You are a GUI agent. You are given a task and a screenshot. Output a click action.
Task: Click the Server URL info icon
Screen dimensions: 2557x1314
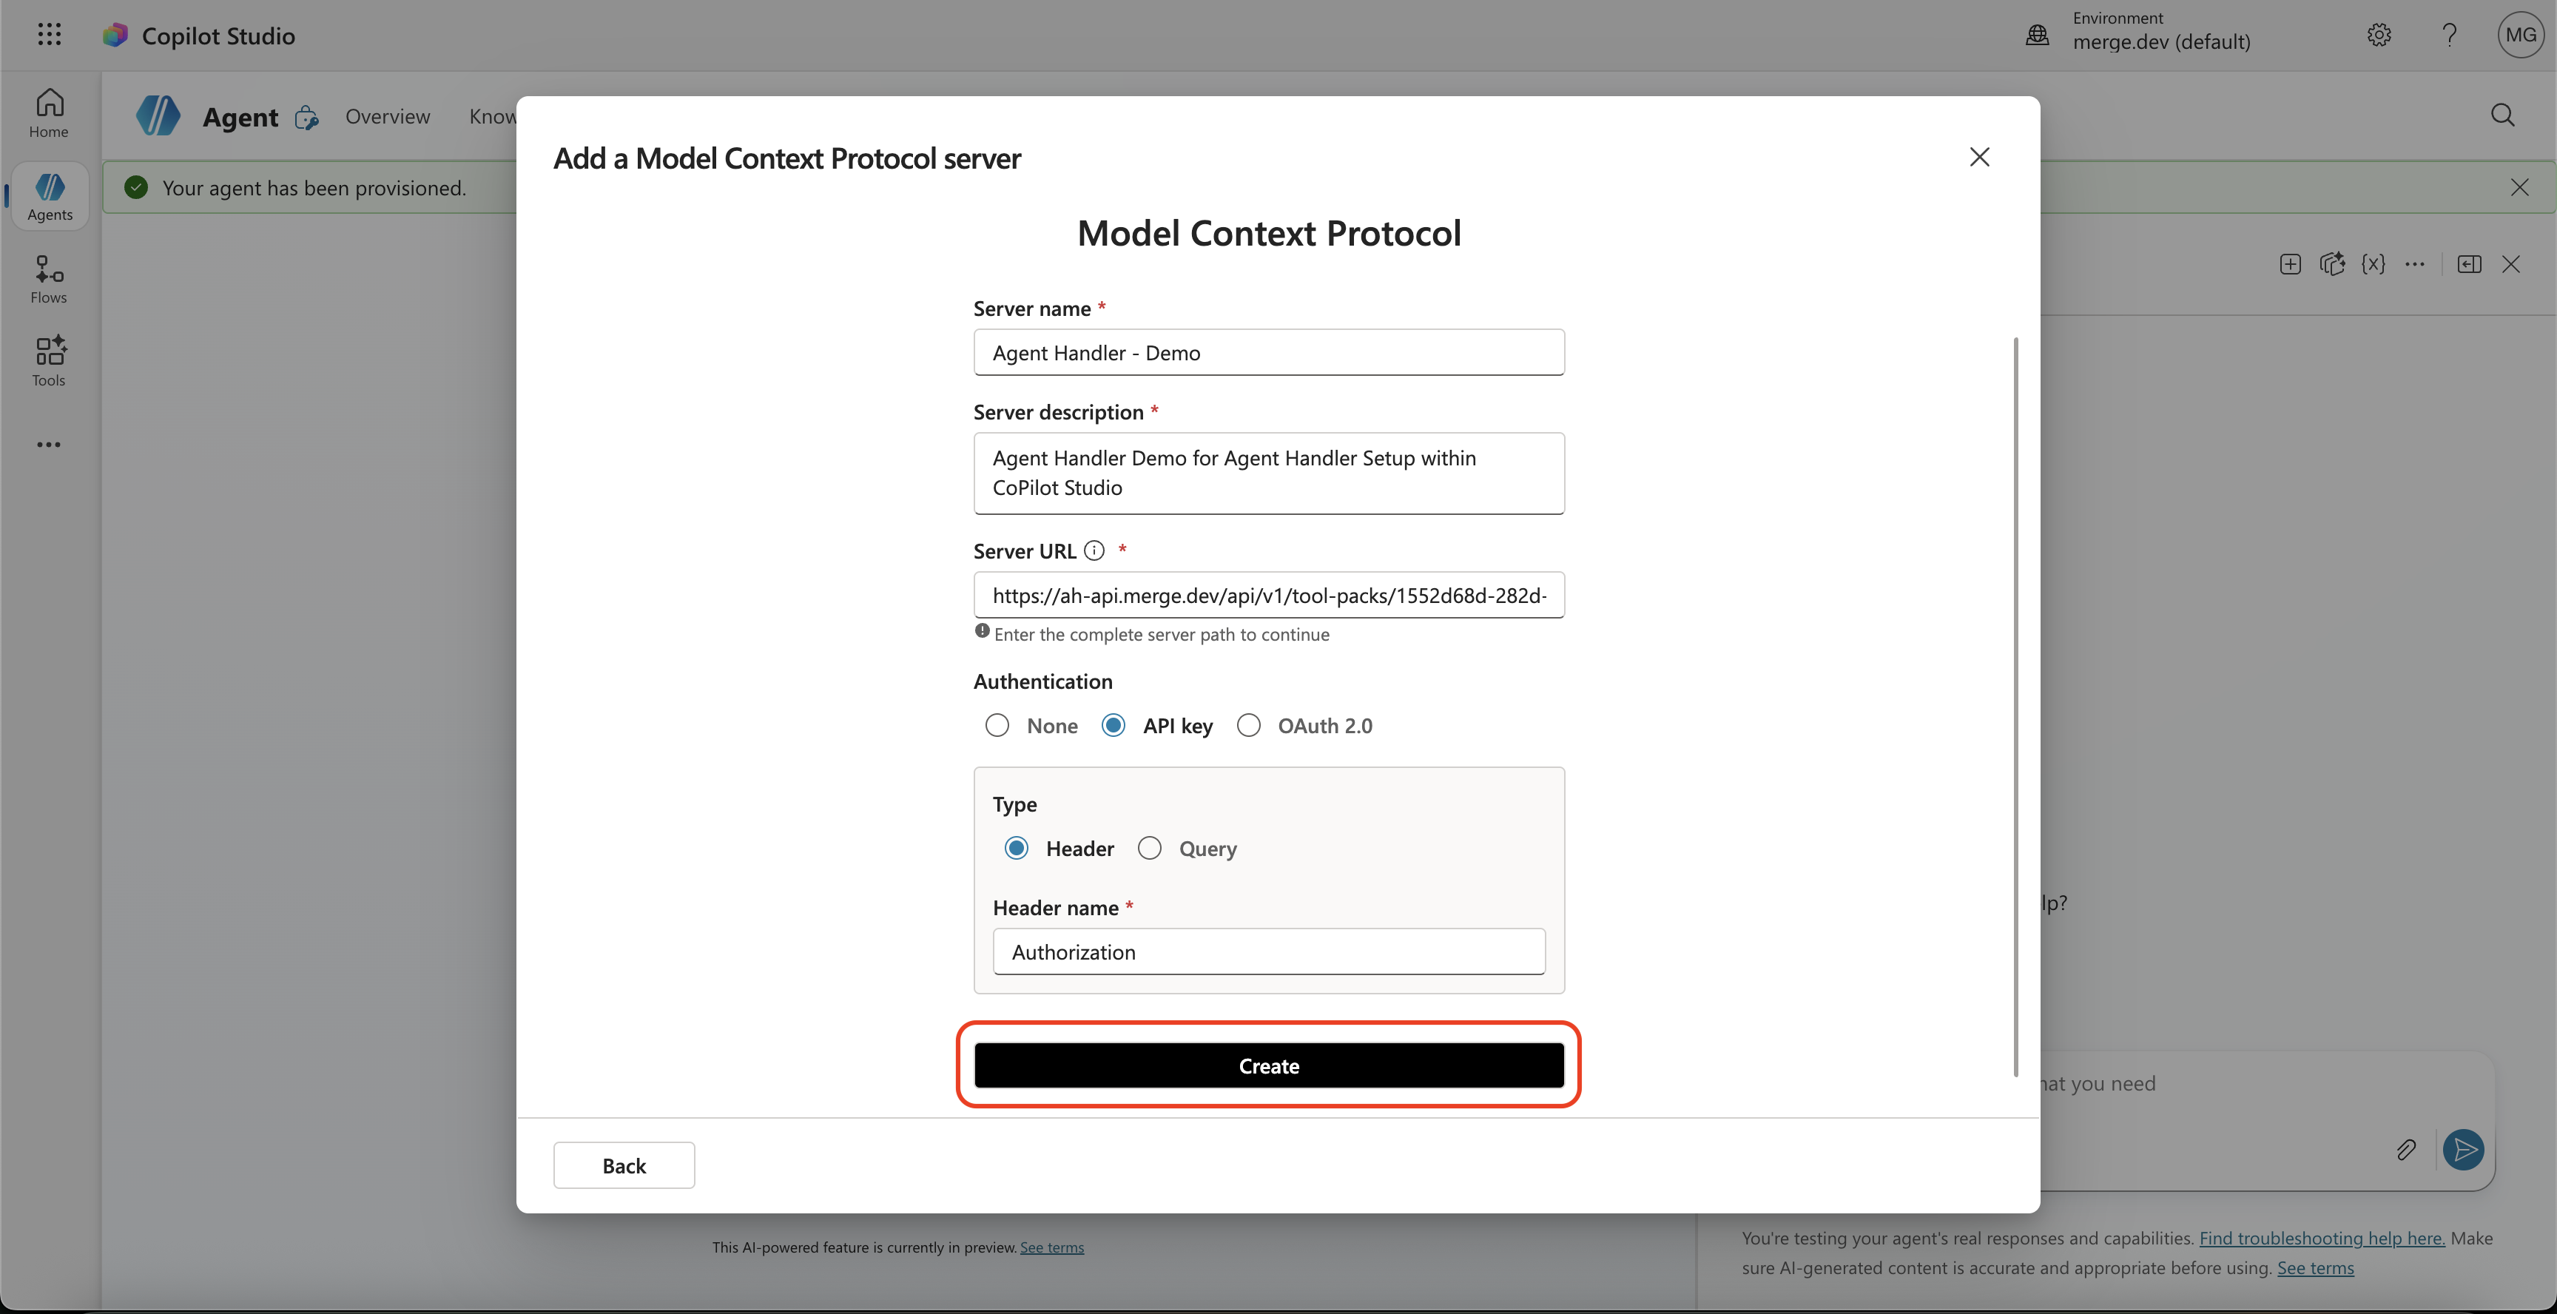(x=1094, y=550)
